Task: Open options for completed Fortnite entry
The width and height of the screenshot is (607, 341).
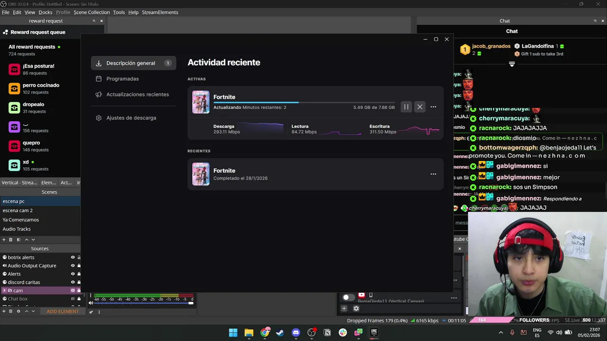Action: 433,174
